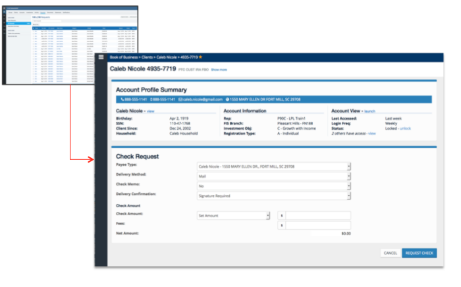461x287 pixels.
Task: Click the Client Since value Dec 24, 2002
Action: click(x=180, y=128)
